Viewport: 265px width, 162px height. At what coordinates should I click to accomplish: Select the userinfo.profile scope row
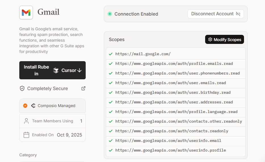coord(176,150)
